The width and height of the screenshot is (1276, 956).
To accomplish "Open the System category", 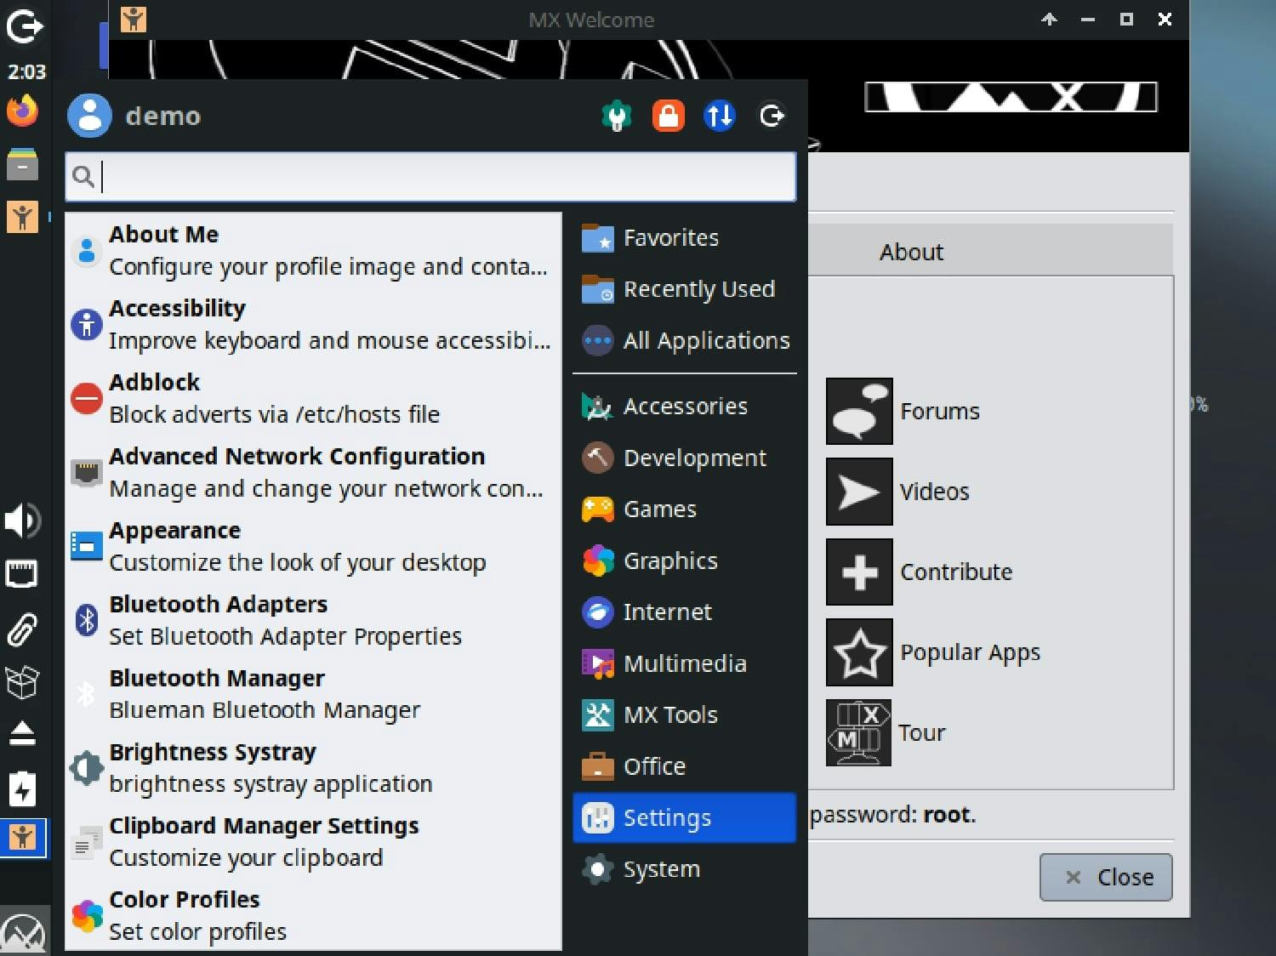I will (x=685, y=869).
